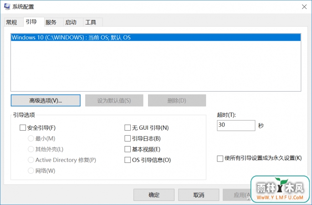Open the 工具 tab
Image resolution: width=312 pixels, height=205 pixels.
[93, 22]
